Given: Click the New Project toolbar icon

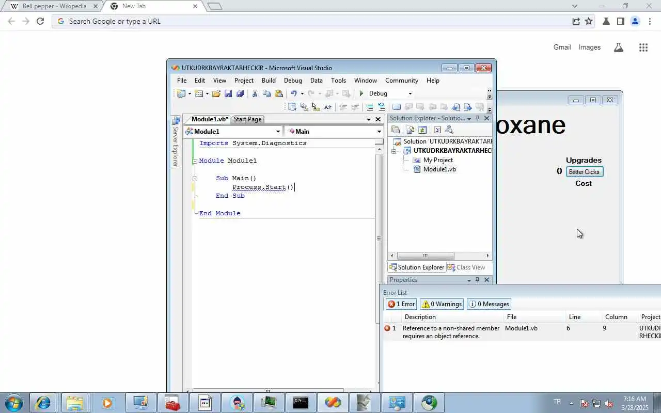Looking at the screenshot, I should (x=181, y=93).
